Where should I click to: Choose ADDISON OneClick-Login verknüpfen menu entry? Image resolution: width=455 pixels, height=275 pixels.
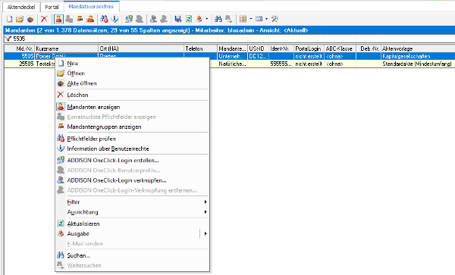132,180
